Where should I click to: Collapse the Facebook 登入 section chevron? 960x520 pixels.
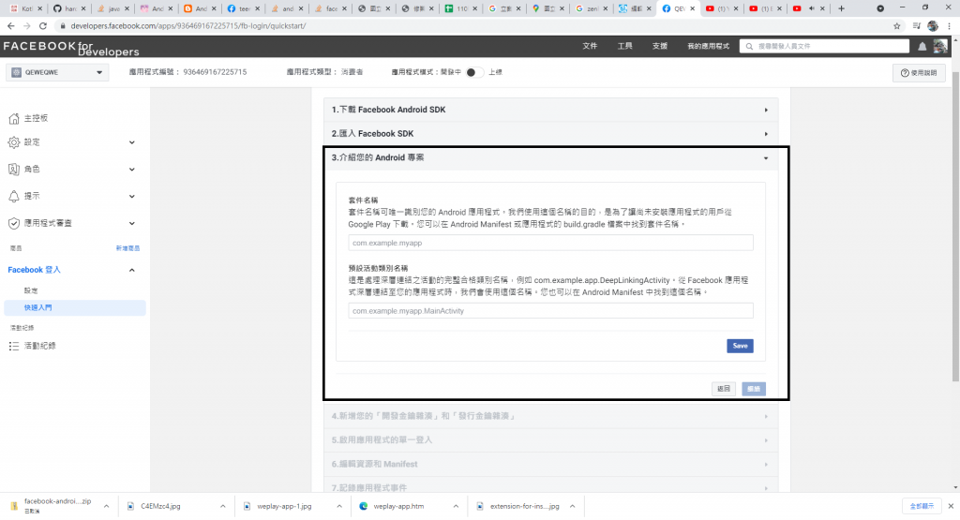click(131, 270)
